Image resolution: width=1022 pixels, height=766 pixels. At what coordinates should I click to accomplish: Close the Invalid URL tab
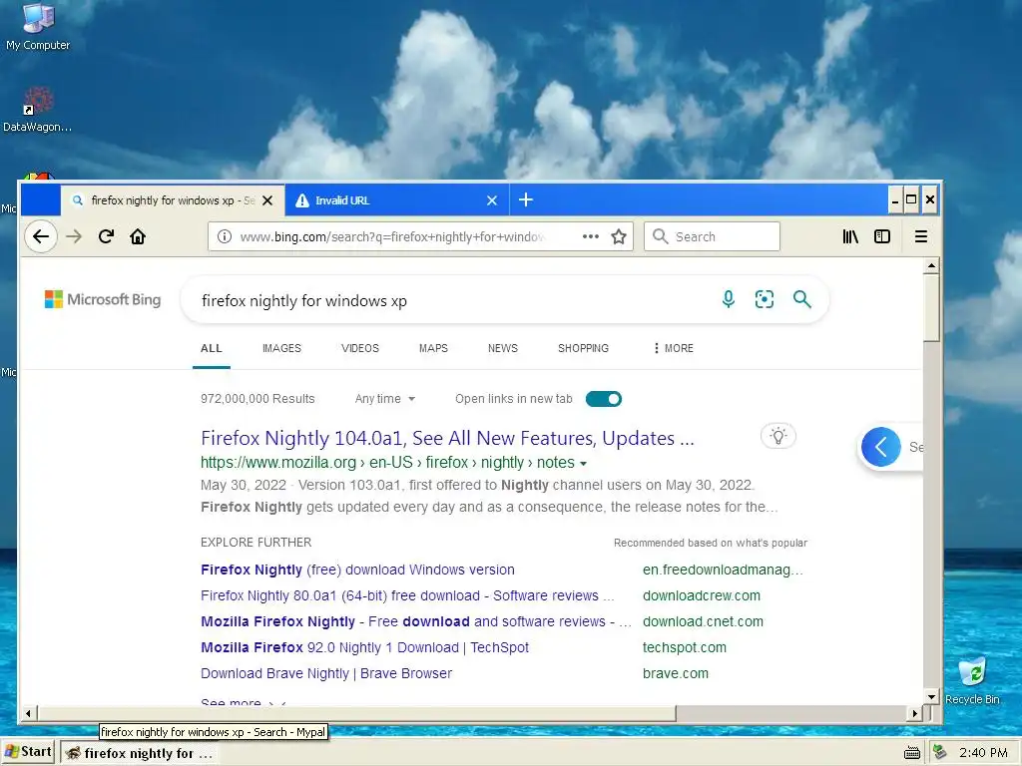492,200
